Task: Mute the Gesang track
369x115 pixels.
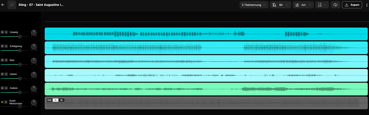Action: (2, 32)
